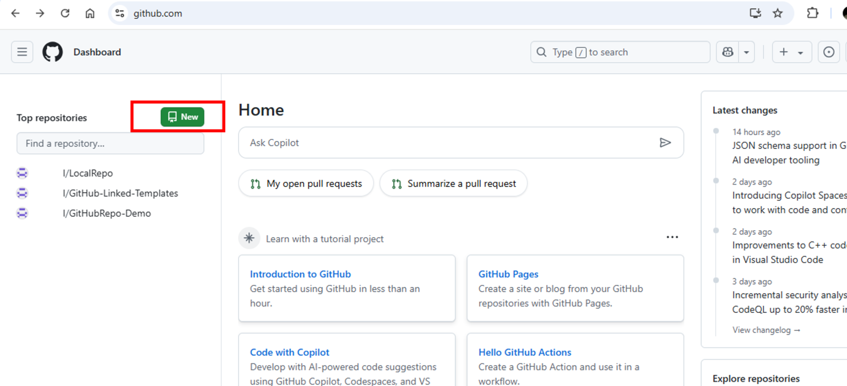Open the Introduction to GitHub tutorial
Viewport: 847px width, 386px height.
click(x=300, y=274)
